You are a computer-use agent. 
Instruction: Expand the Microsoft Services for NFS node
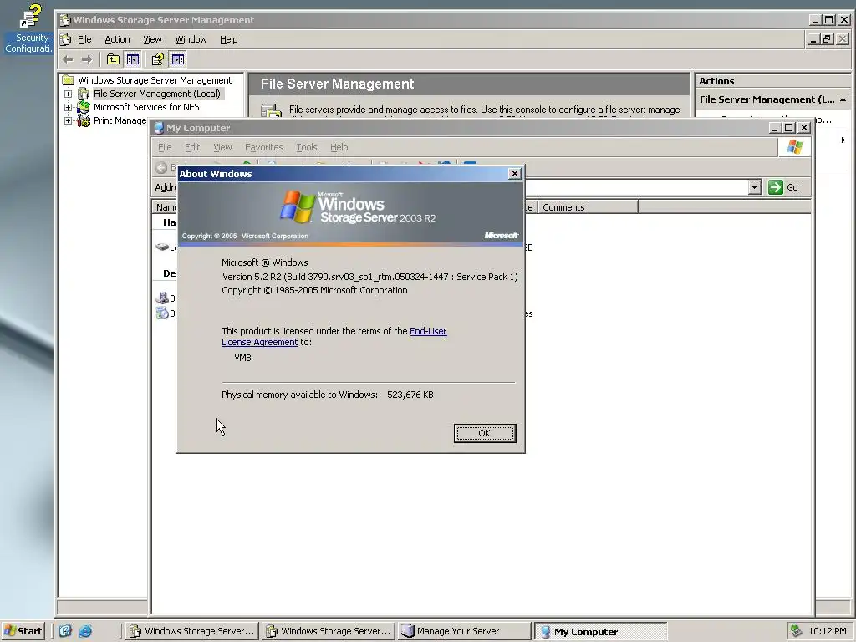(69, 107)
